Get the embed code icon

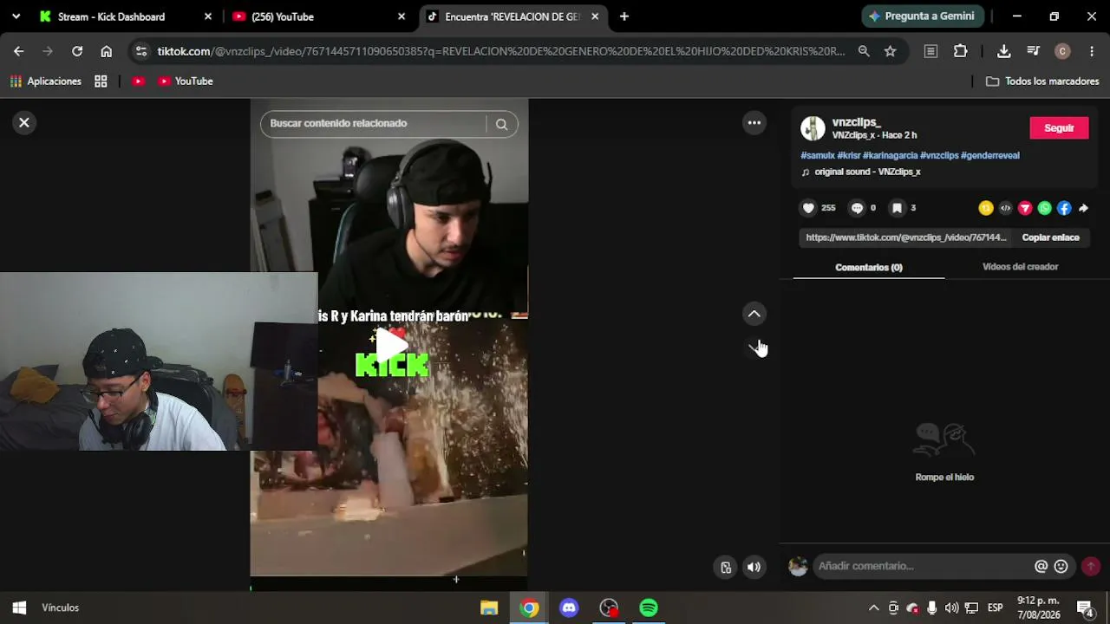coord(1005,208)
